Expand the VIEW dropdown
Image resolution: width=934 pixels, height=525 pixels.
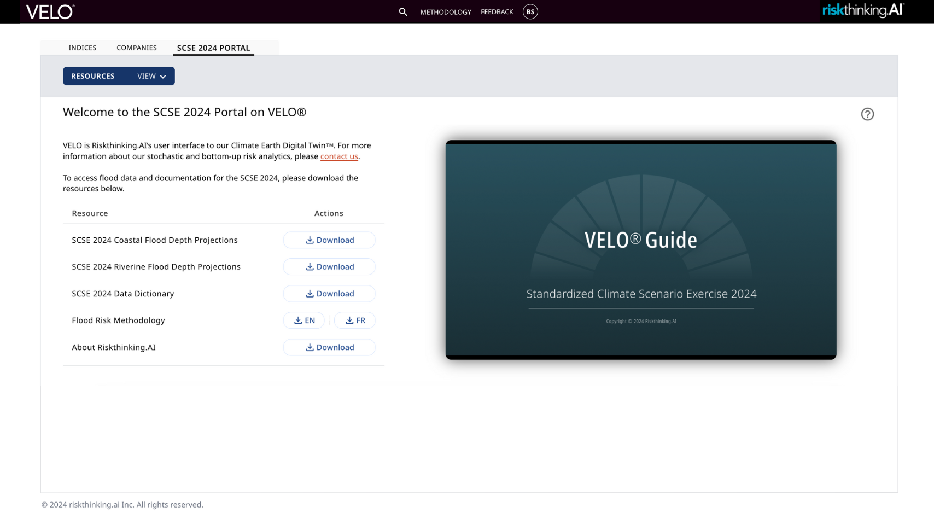pyautogui.click(x=151, y=77)
